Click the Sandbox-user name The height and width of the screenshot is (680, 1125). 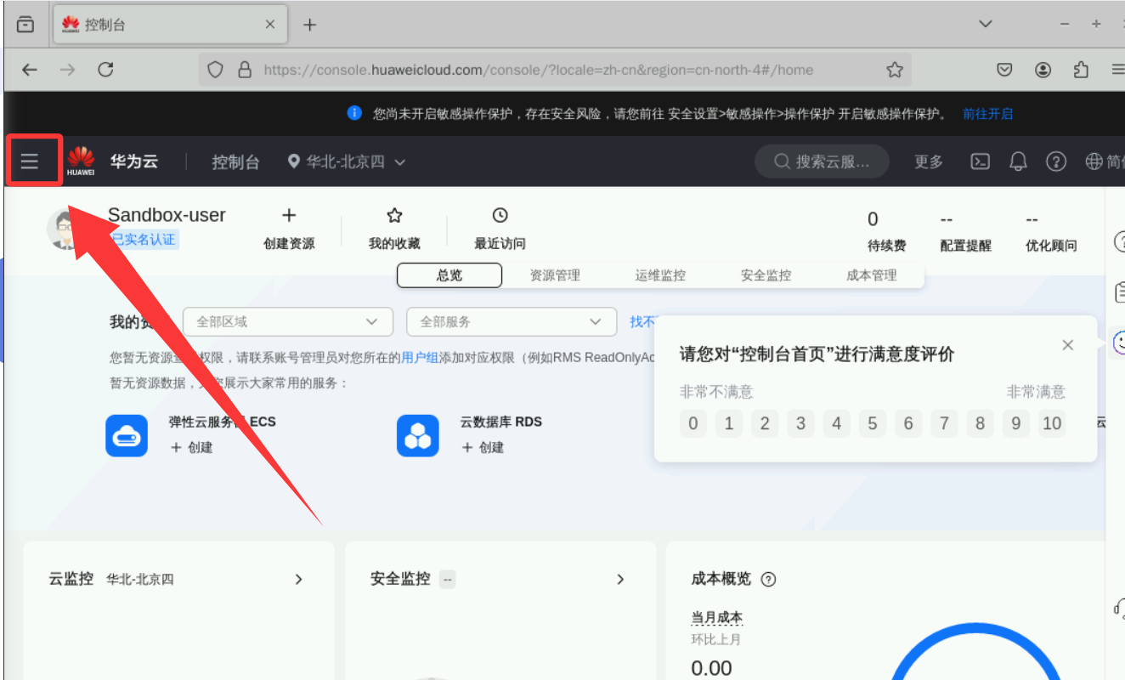click(x=167, y=215)
